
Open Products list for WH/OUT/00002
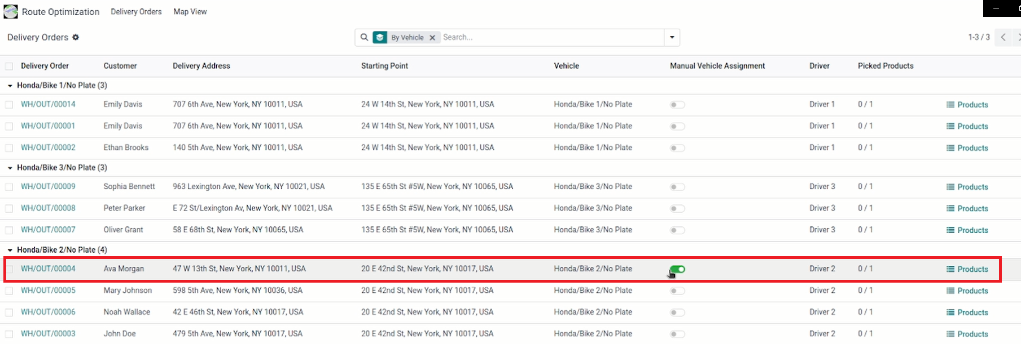point(967,148)
